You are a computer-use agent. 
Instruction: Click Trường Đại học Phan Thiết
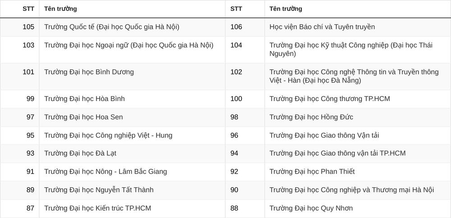click(312, 172)
